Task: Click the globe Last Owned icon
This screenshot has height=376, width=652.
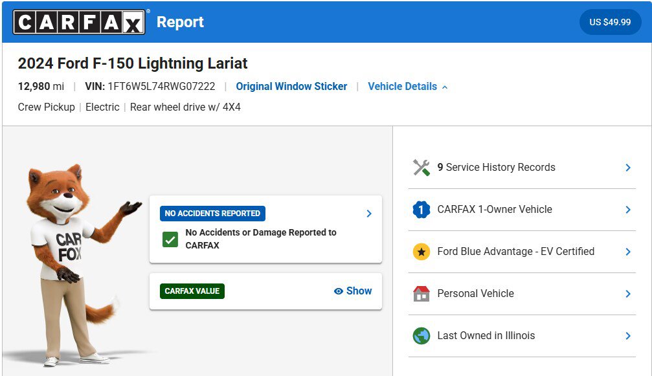Action: tap(422, 336)
